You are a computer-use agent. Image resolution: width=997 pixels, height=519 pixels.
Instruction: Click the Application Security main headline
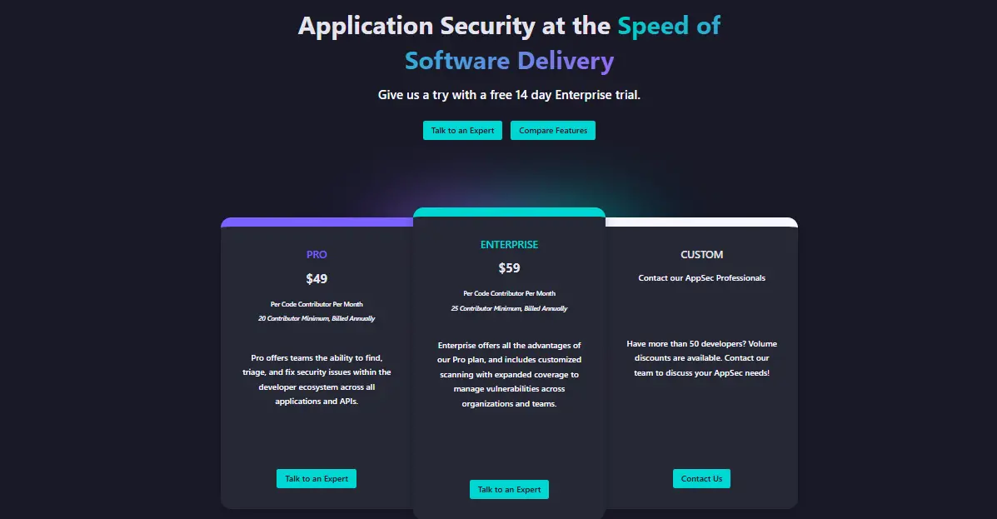point(509,42)
